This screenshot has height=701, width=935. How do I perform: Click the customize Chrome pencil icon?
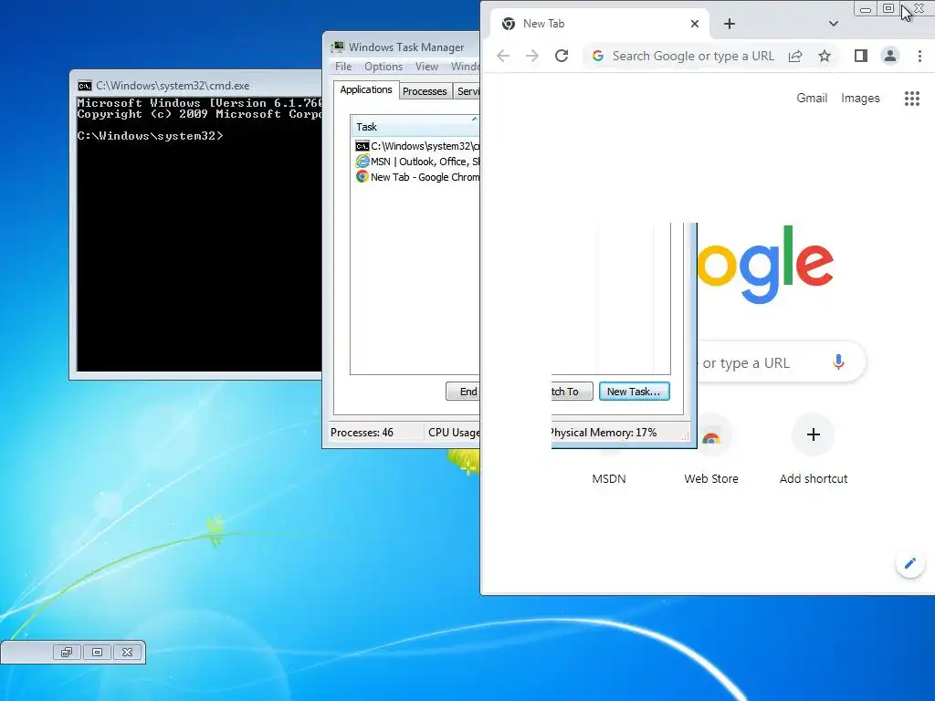click(x=910, y=563)
